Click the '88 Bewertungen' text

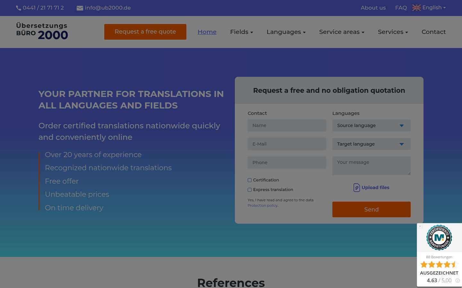point(439,257)
